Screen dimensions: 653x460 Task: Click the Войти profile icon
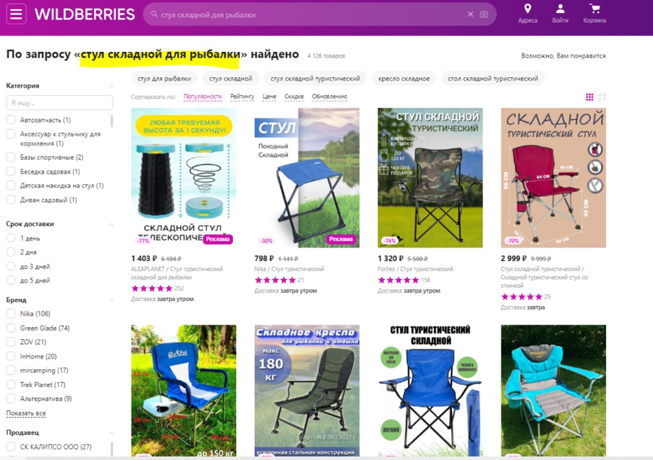click(560, 9)
